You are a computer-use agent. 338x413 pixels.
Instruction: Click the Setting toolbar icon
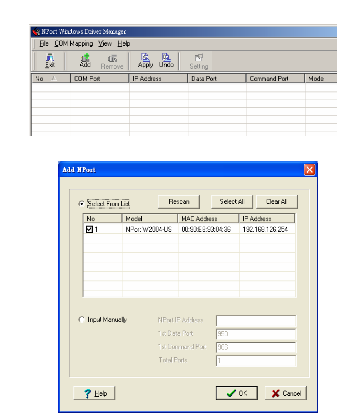click(199, 62)
